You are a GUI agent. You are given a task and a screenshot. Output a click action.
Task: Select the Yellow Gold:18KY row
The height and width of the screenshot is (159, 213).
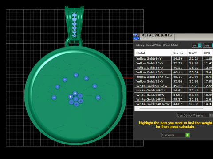173,72
